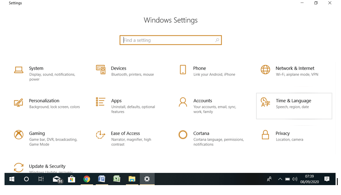Click "Location, camera" description
Image resolution: width=341 pixels, height=195 pixels.
tap(290, 139)
